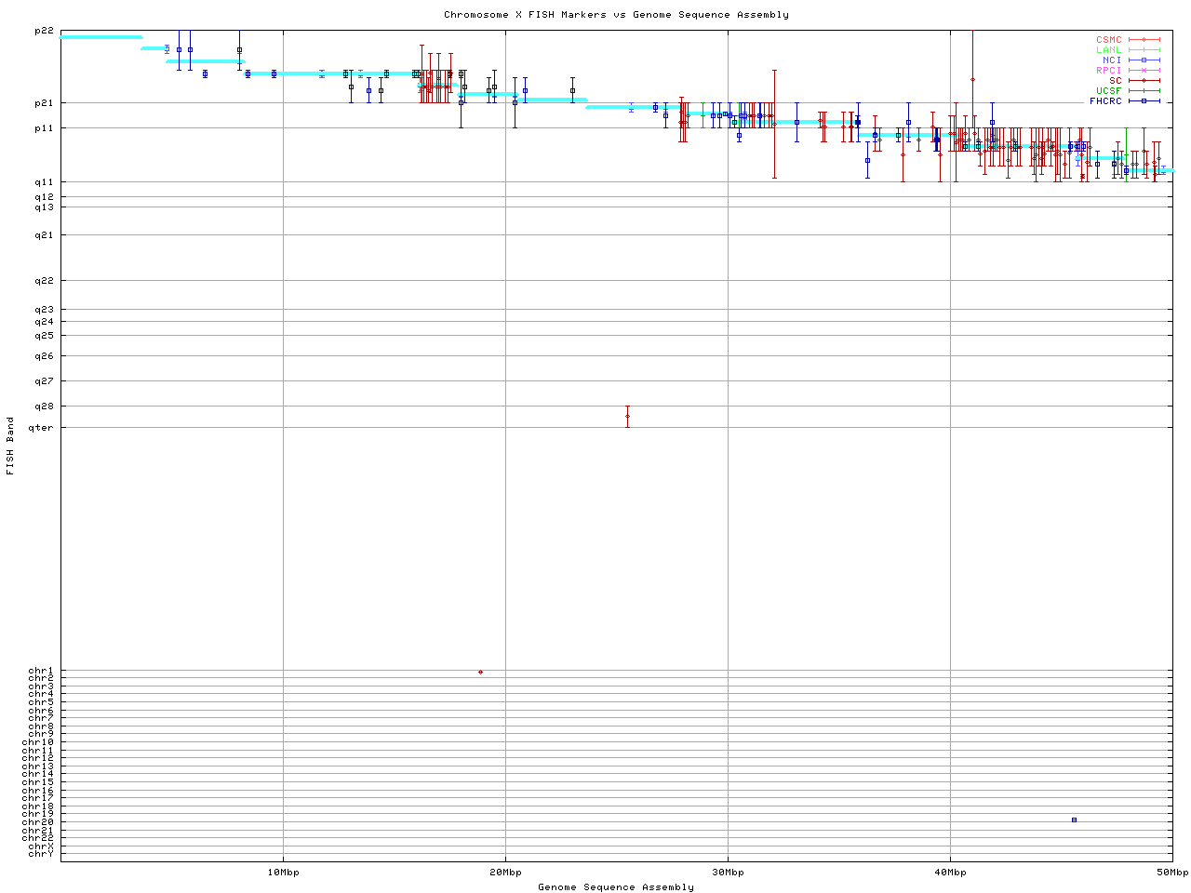Select the 30Mbp x-axis tick label
Screen dimensions: 1191x893
[x=728, y=873]
